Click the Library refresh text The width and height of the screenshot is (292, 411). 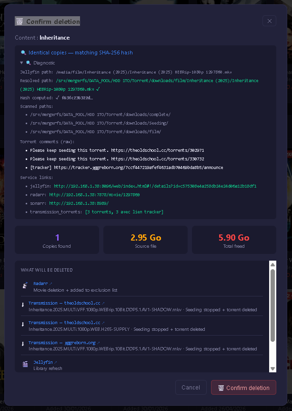coord(48,368)
